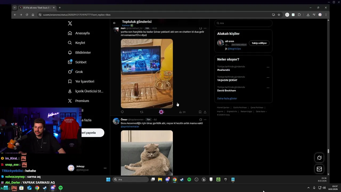This screenshot has width=341, height=192.
Task: Reload the page in Chrome
Action: 27,15
